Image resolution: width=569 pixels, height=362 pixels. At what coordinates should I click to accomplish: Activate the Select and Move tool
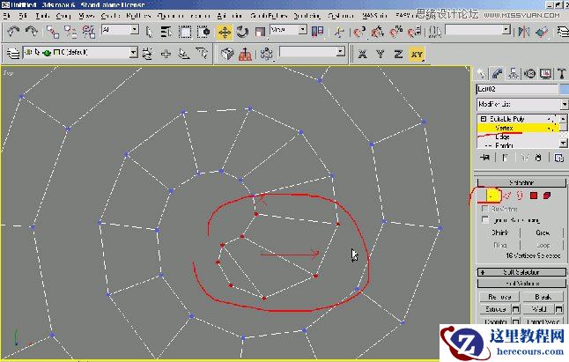tap(225, 33)
